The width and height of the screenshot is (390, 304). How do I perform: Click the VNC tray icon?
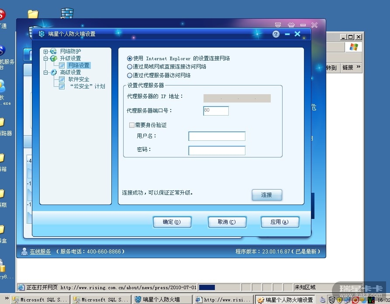coord(371,300)
